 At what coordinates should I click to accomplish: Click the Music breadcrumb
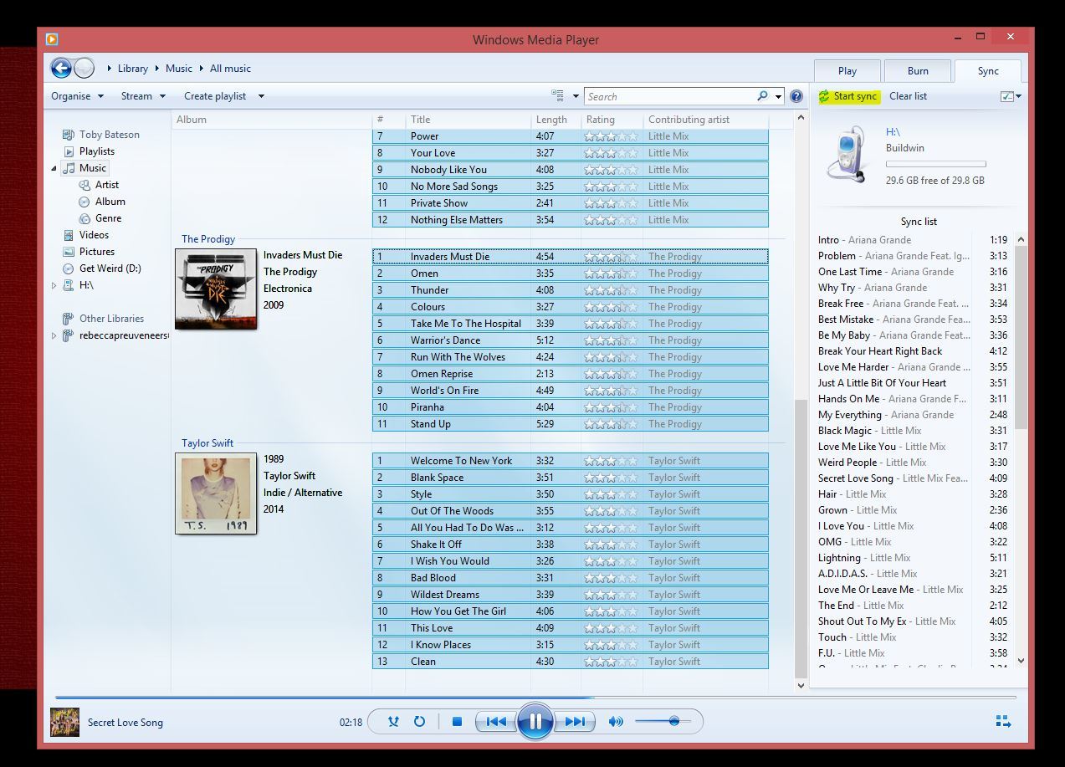(178, 69)
